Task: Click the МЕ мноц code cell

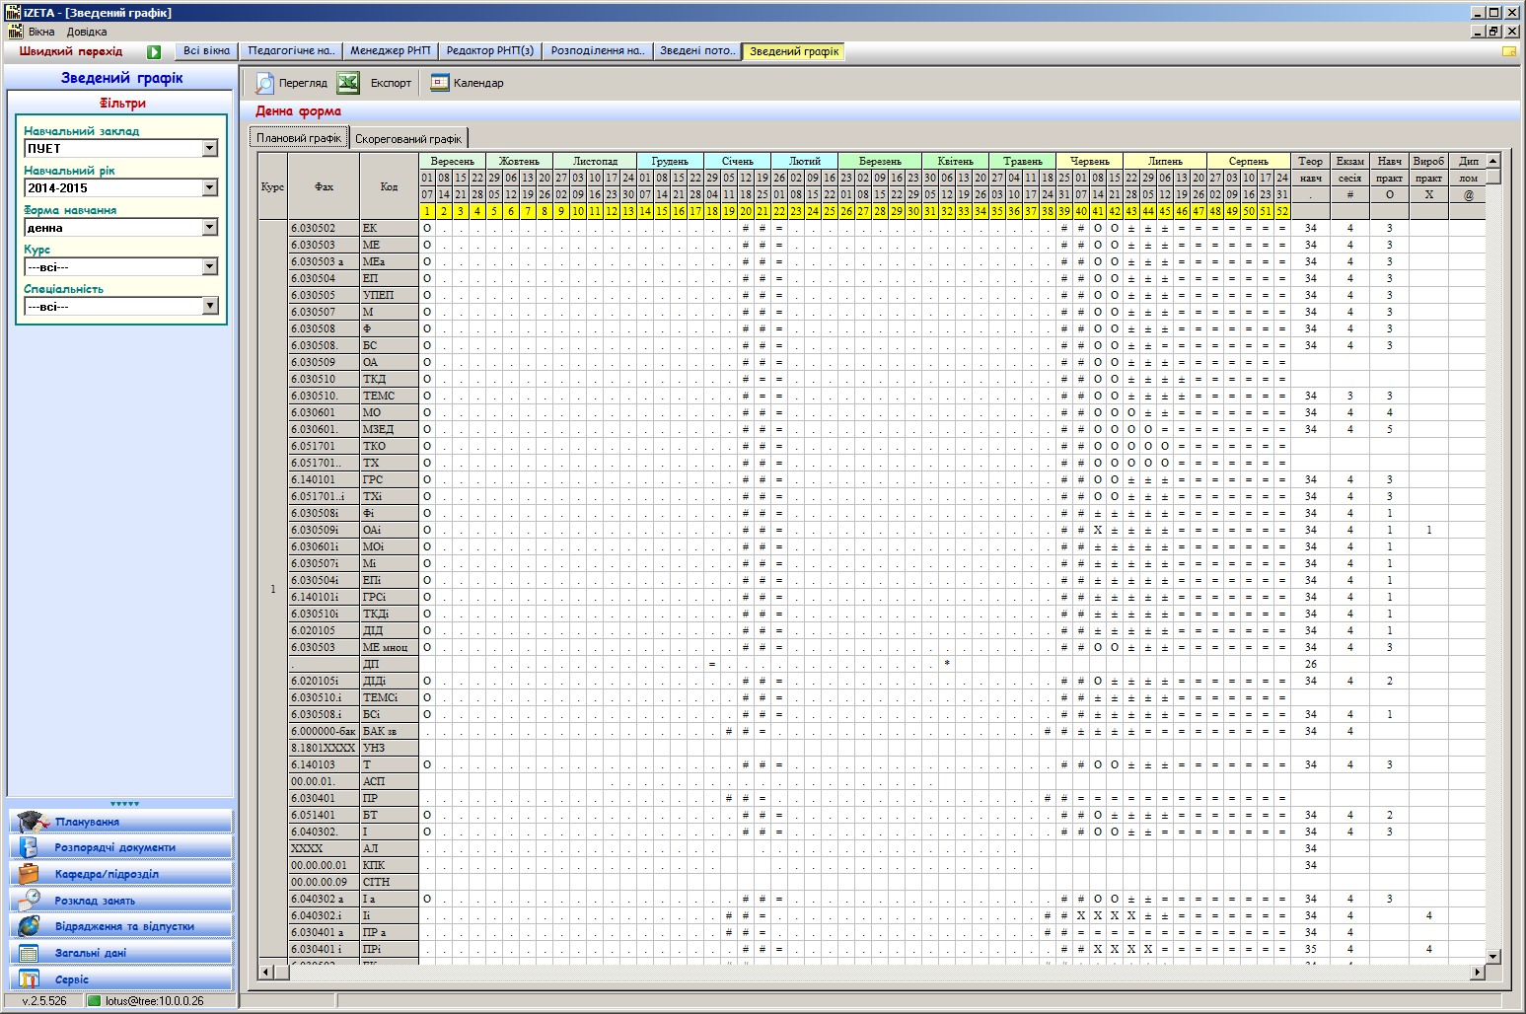Action: [x=389, y=647]
